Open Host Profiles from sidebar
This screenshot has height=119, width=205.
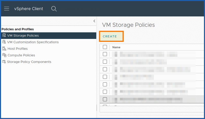click(x=18, y=49)
